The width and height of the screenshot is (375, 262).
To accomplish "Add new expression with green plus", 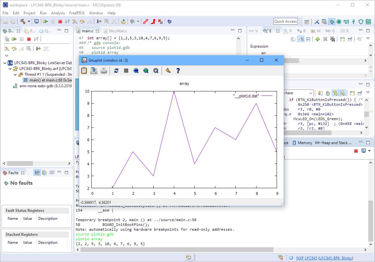I will (x=318, y=39).
